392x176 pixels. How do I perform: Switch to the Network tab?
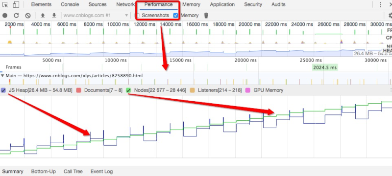click(125, 4)
